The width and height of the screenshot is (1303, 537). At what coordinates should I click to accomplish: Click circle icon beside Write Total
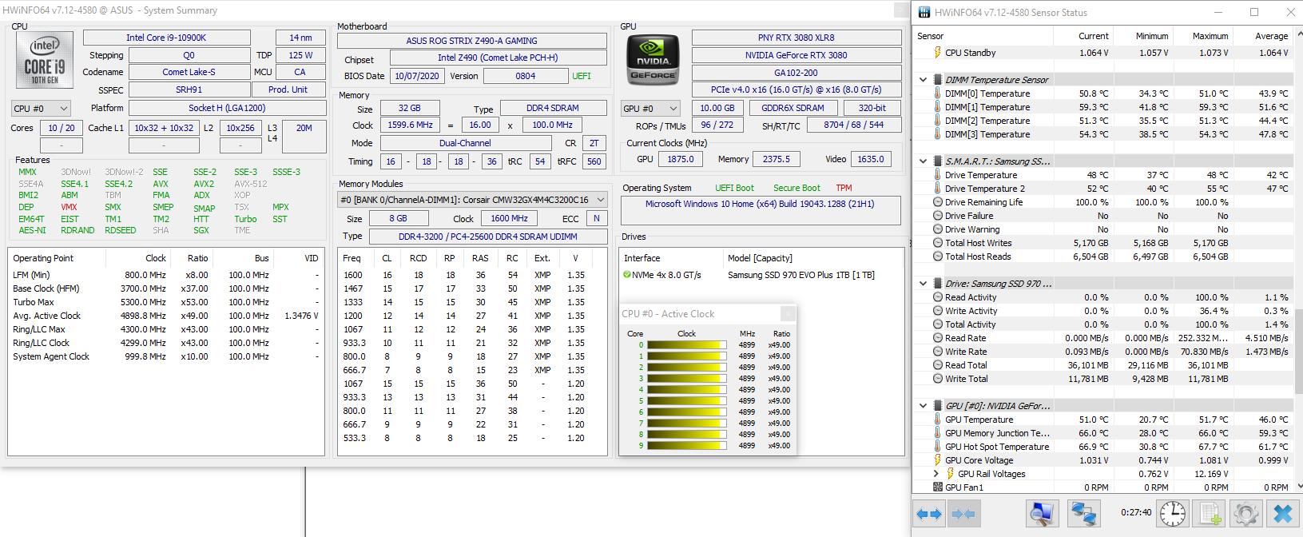pyautogui.click(x=938, y=379)
